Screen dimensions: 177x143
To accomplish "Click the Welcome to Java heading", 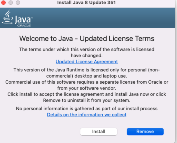I will [x=87, y=38].
